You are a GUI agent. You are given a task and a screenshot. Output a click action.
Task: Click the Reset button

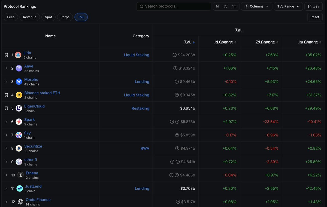(x=315, y=17)
